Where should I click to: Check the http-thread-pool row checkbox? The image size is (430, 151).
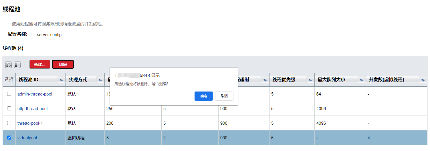coord(9,108)
